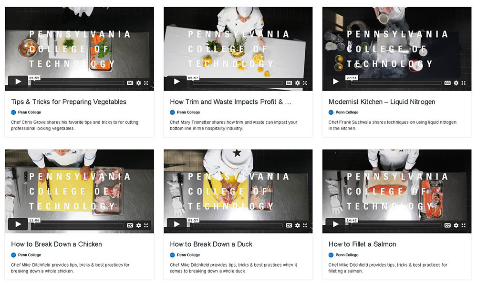Open settings gear on the Fillet a Salmon video
Image resolution: width=477 pixels, height=282 pixels.
point(456,225)
